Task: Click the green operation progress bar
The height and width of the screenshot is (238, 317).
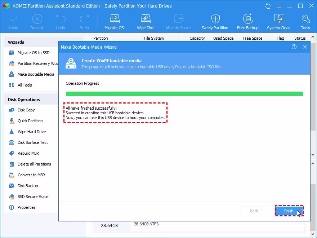Action: [184, 94]
